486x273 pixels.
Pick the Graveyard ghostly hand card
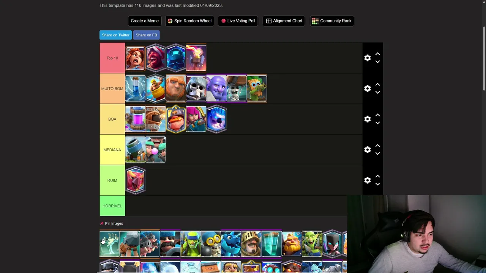[109, 244]
